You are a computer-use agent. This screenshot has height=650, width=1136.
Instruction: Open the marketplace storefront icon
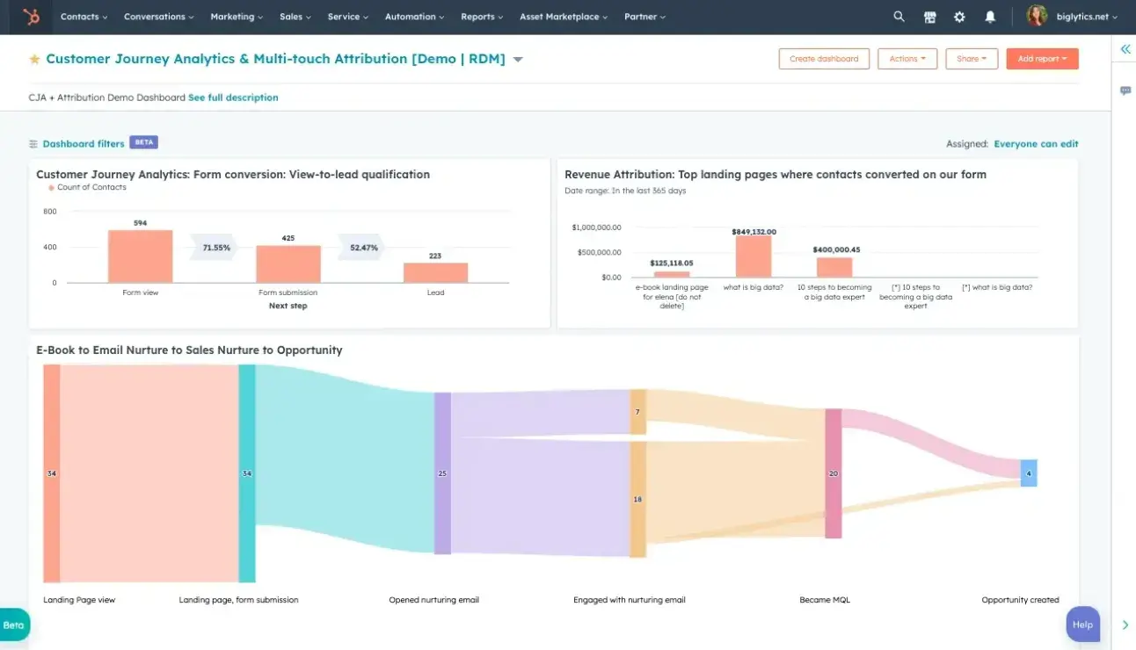click(929, 17)
